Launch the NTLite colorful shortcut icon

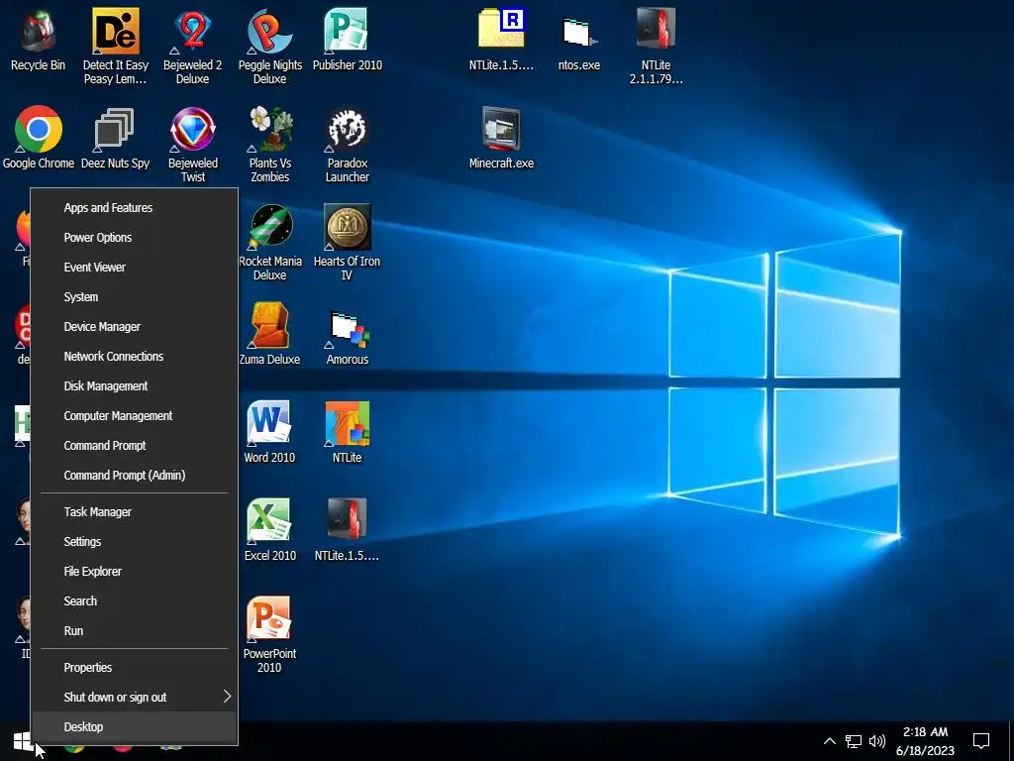pos(348,432)
